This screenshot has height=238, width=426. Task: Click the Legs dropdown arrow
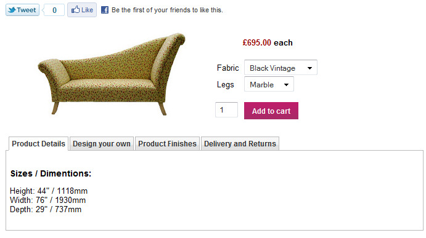[x=286, y=85]
